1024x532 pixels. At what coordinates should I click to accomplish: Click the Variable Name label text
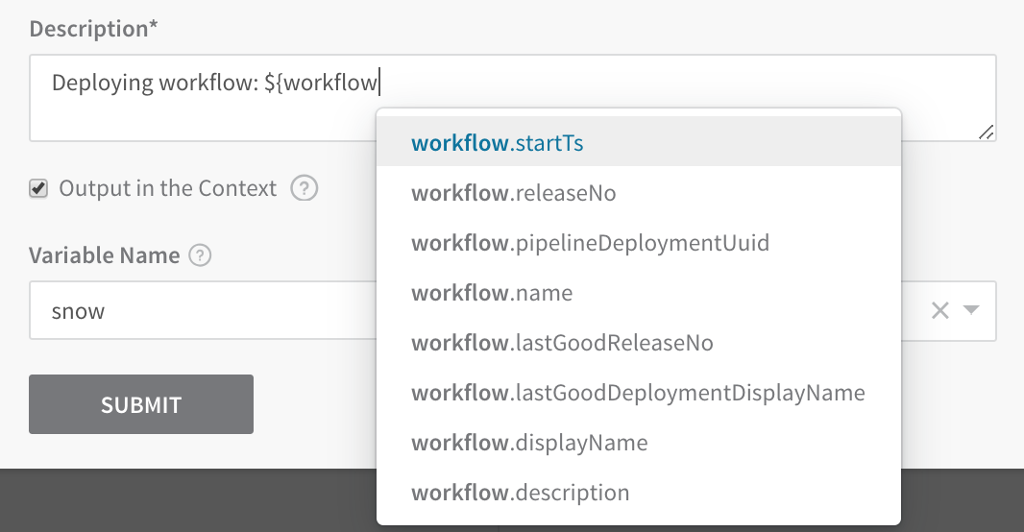[x=105, y=255]
